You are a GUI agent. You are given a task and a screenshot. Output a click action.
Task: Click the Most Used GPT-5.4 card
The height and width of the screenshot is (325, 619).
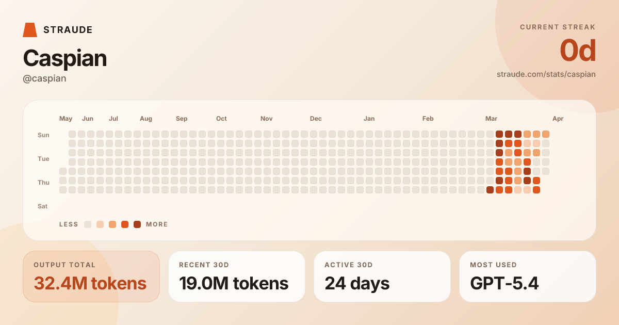coord(528,277)
